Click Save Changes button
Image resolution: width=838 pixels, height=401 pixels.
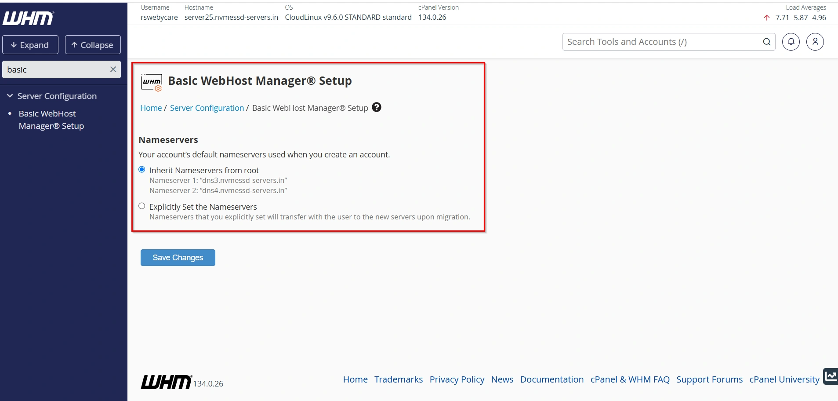tap(178, 258)
